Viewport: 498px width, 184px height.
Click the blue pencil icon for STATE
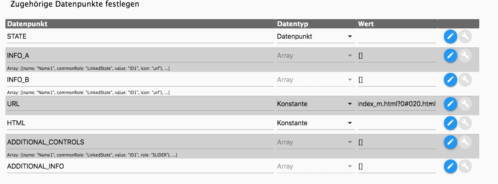coord(450,37)
